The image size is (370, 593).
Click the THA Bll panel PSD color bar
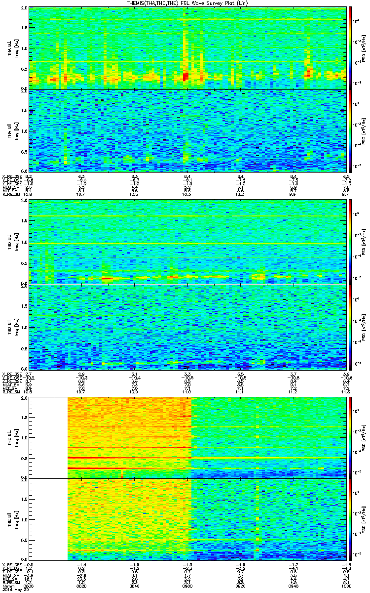(x=350, y=130)
